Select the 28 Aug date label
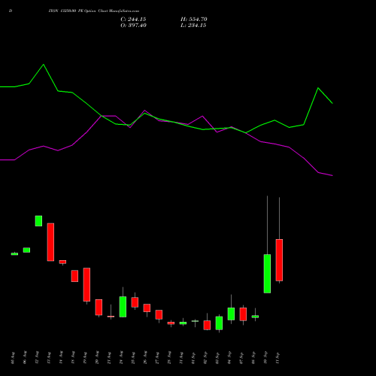The width and height of the screenshot is (376, 376). point(169,358)
